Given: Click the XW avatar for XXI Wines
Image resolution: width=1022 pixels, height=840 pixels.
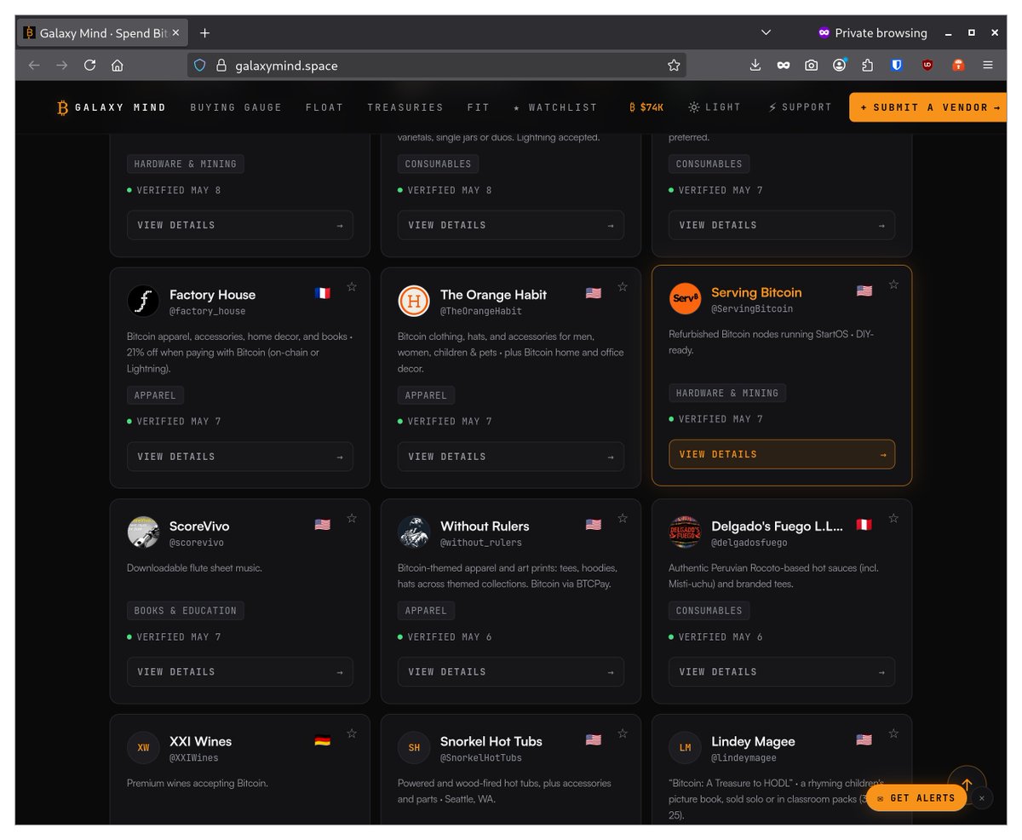Looking at the screenshot, I should [x=143, y=747].
